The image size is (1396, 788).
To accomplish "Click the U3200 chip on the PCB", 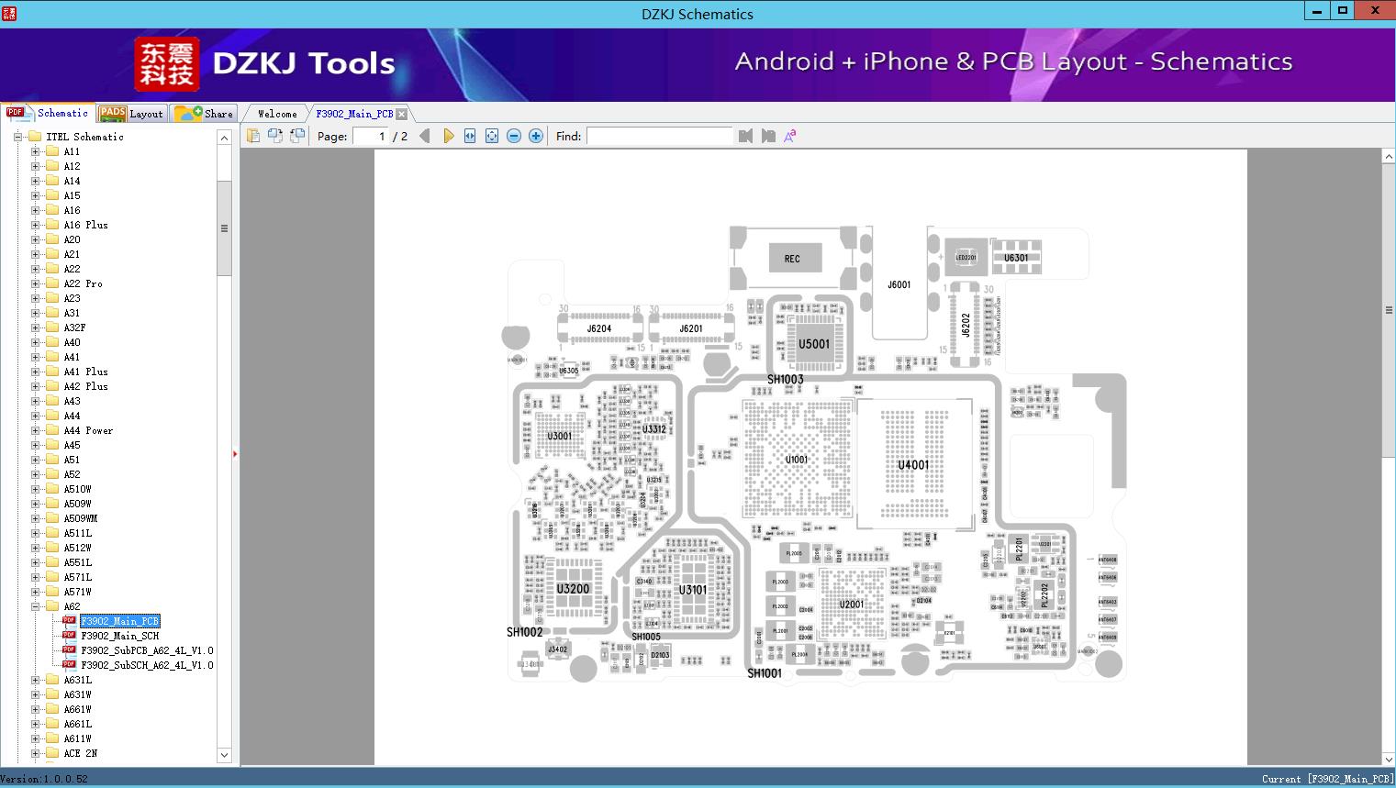I will click(573, 589).
